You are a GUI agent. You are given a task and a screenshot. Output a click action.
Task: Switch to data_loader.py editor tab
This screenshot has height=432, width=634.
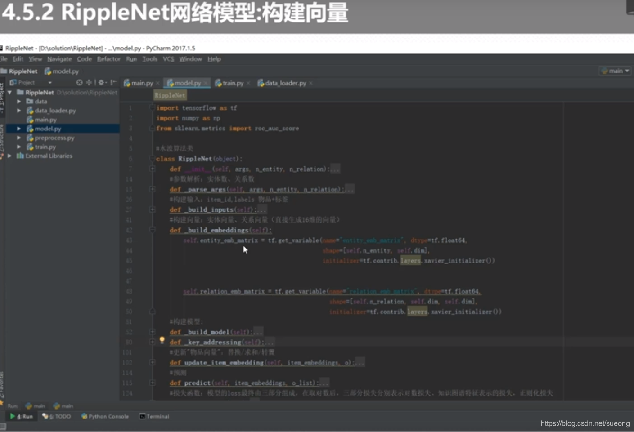click(x=284, y=83)
